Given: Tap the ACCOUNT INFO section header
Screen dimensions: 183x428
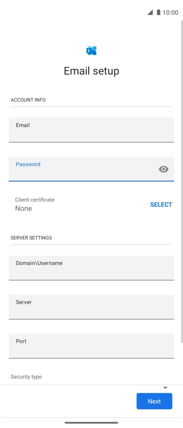Looking at the screenshot, I should (28, 100).
